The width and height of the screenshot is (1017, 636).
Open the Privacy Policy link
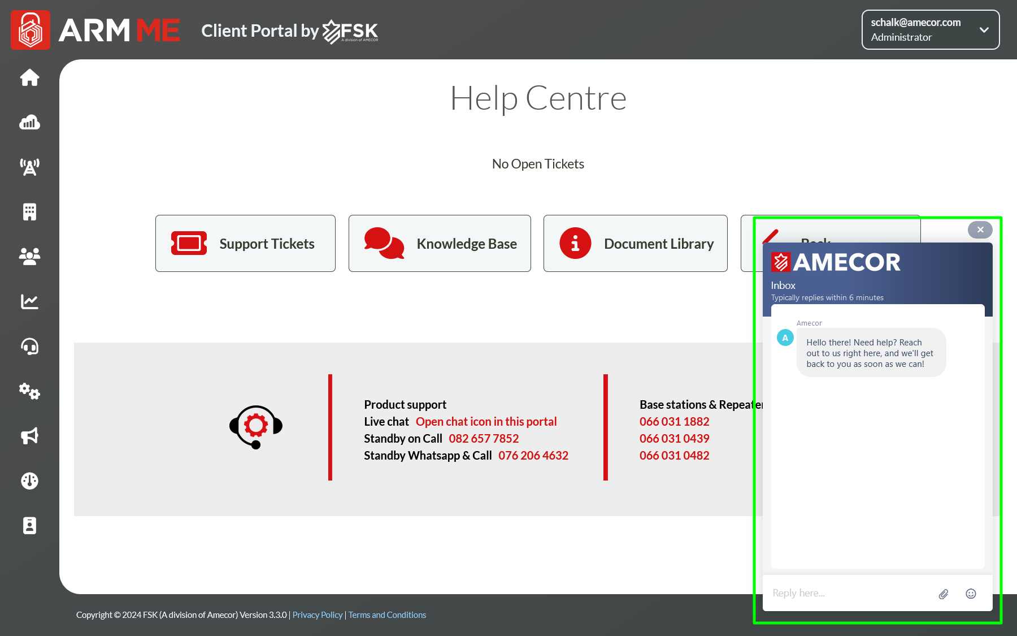coord(317,615)
